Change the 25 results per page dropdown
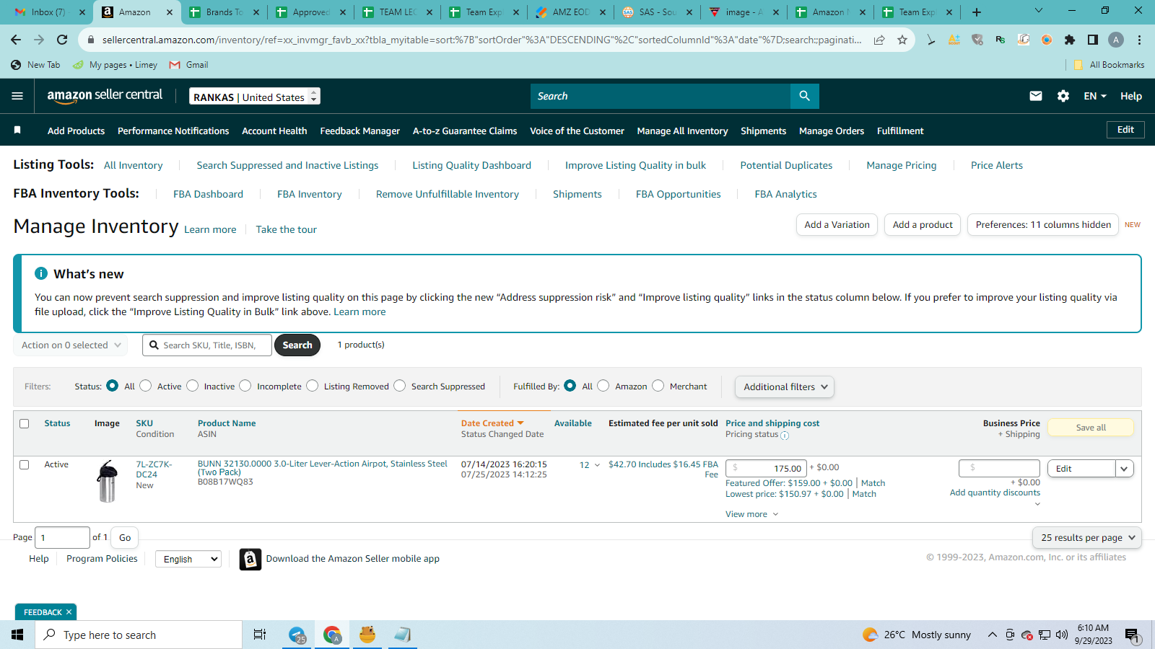This screenshot has width=1155, height=649. point(1087,538)
